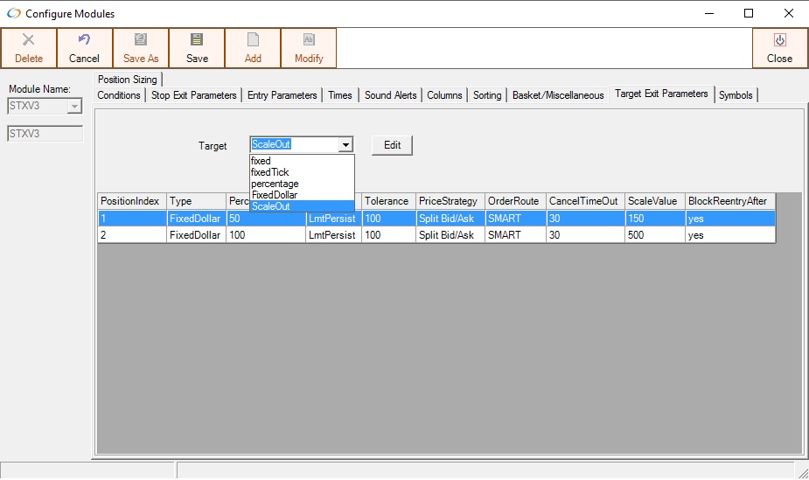
Task: Click the Modify toolbar icon
Action: click(x=308, y=40)
